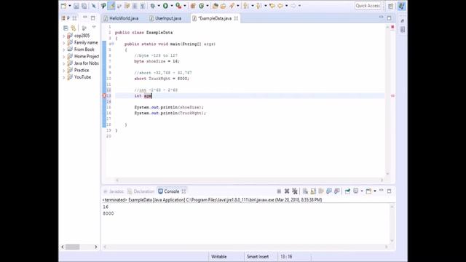
Task: Click the editor horizontal scrollbar
Action: 249,180
